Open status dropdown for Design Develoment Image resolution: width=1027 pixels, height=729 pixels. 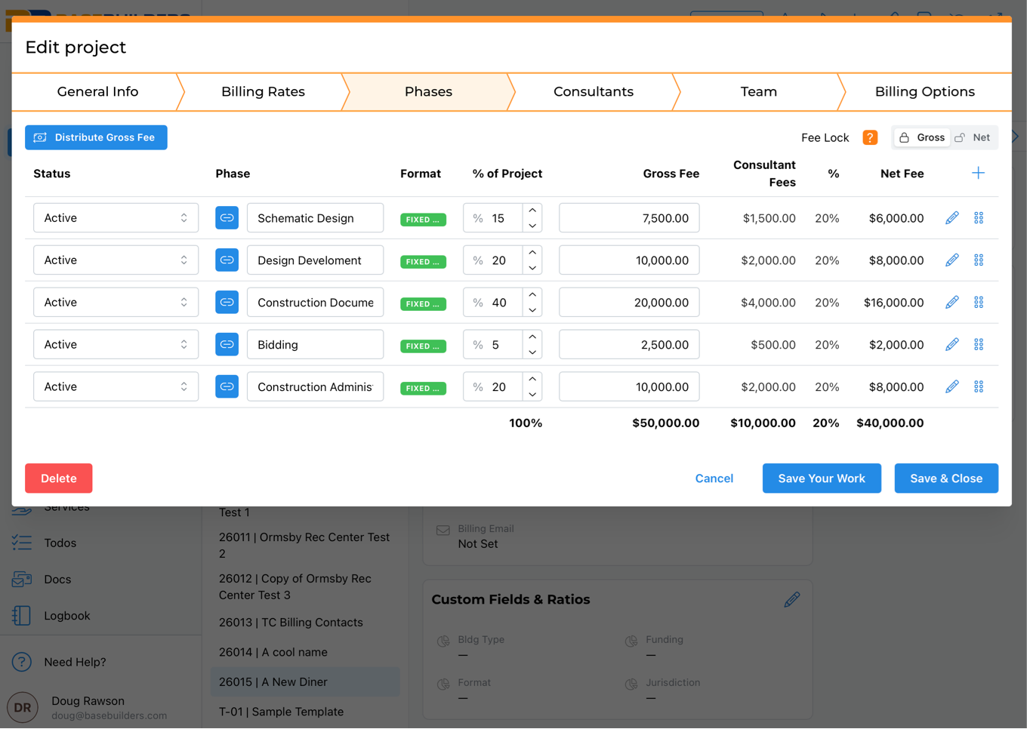116,260
